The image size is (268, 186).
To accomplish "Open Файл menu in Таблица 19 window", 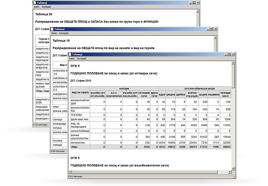I will pos(54,33).
